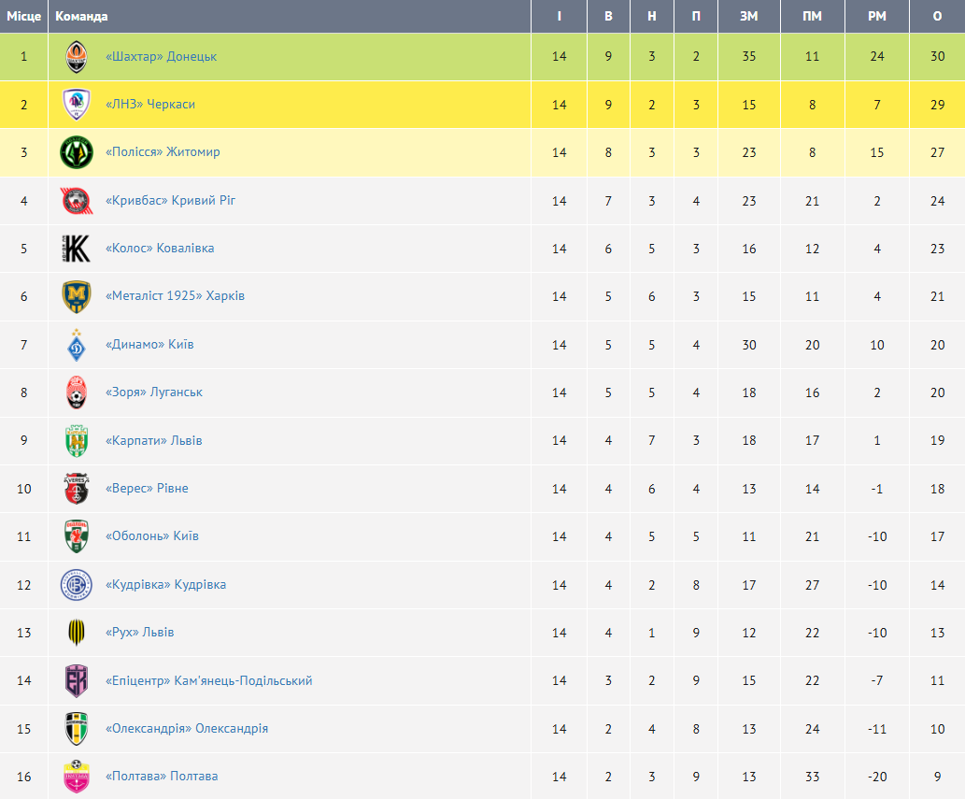This screenshot has width=965, height=799.
Task: Click the Shakhtar Donetsk club logo
Action: [76, 57]
